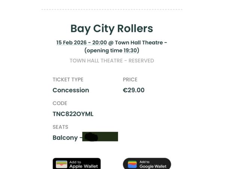This screenshot has height=169, width=225.
Task: Click the 20:00 start time text
Action: point(99,42)
